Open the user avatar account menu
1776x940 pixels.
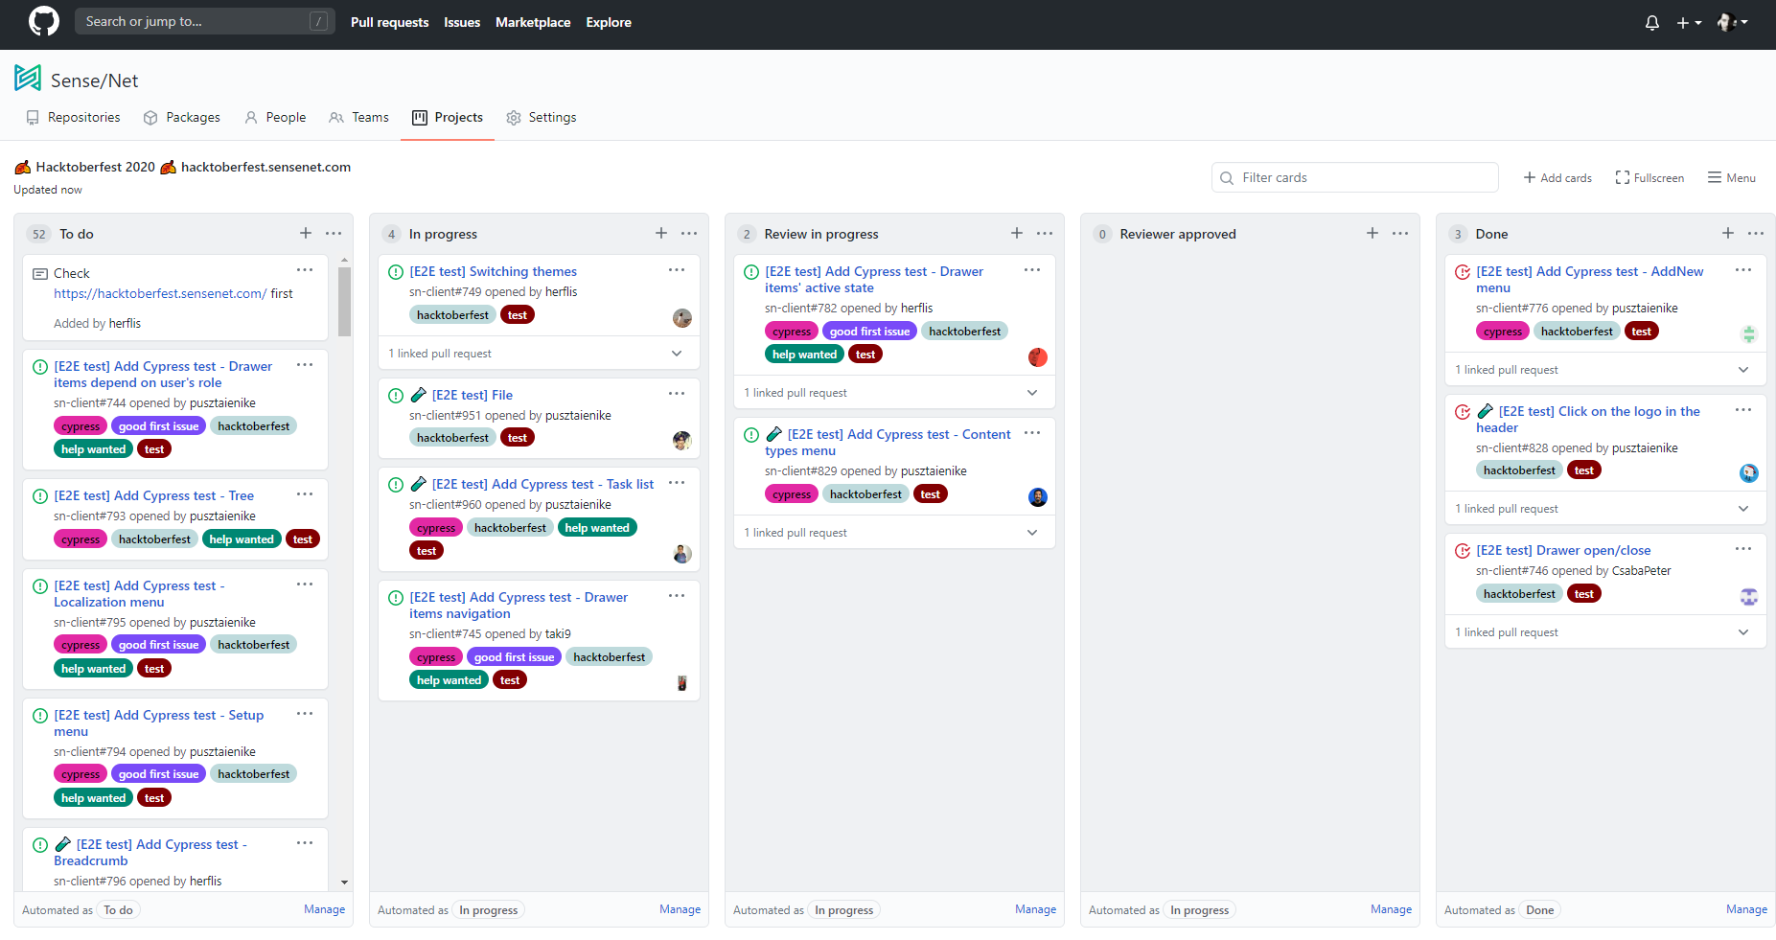[x=1733, y=22]
